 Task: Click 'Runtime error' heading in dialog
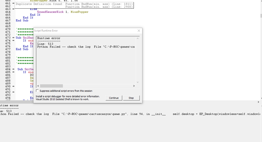point(49,38)
